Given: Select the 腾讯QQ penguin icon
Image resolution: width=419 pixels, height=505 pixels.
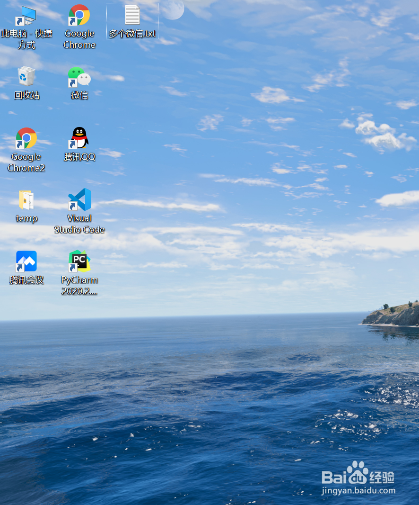Looking at the screenshot, I should (79, 138).
